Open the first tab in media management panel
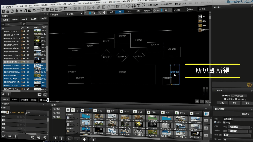The image size is (253, 142). 5,20
